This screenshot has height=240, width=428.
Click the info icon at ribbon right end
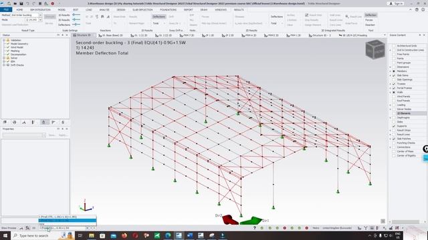coord(423,9)
